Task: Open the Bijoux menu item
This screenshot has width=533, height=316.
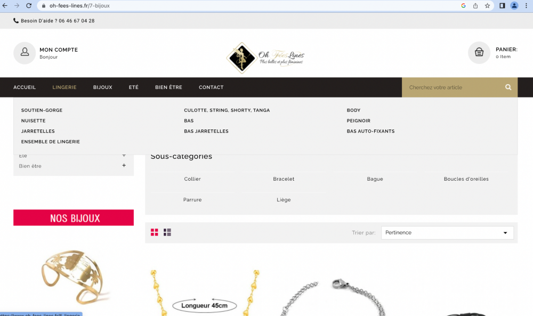Action: (103, 87)
